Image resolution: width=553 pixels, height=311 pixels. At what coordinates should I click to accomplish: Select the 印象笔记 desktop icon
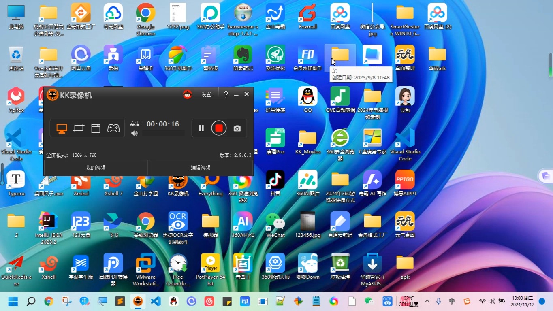pyautogui.click(x=243, y=59)
